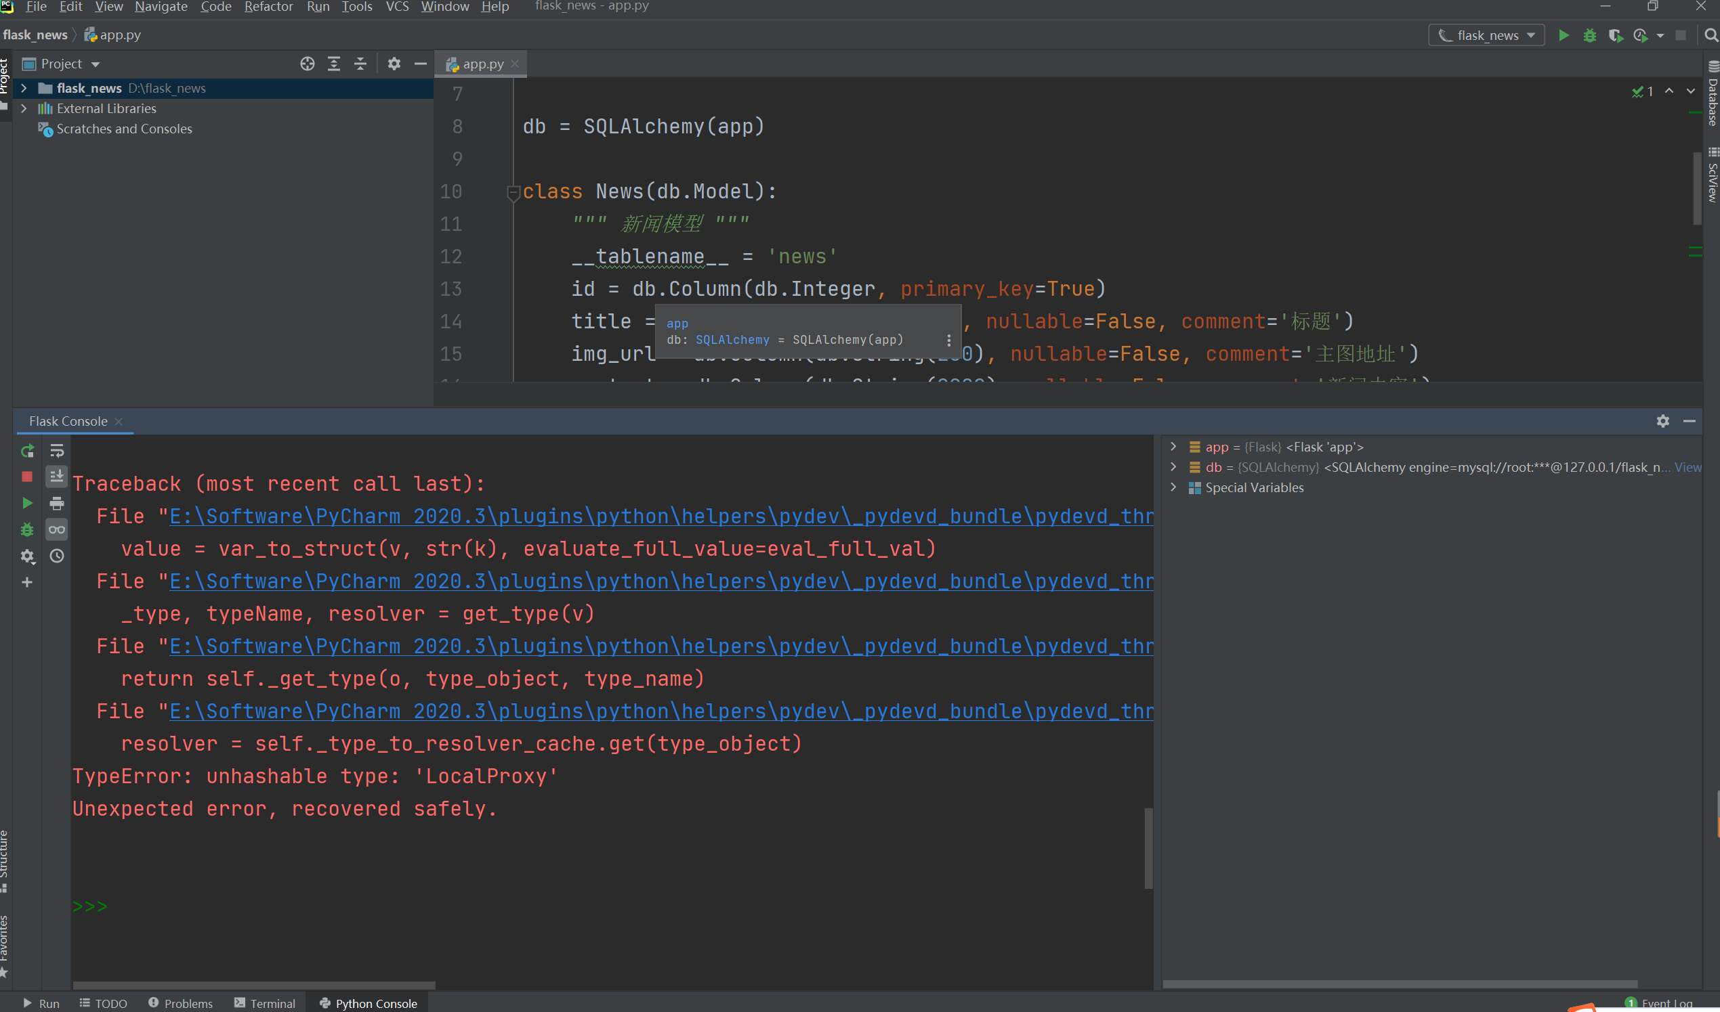Viewport: 1720px width, 1012px height.
Task: Open the VCS menu
Action: 397,7
